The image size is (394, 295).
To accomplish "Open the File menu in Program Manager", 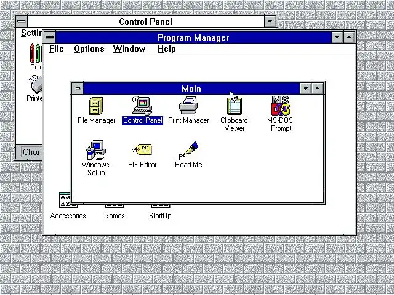I will pyautogui.click(x=56, y=49).
